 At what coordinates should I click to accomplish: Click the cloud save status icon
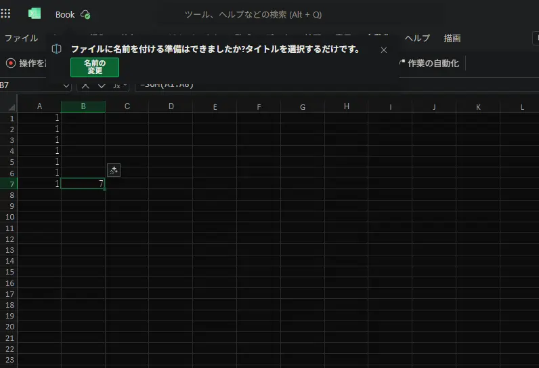pyautogui.click(x=85, y=14)
